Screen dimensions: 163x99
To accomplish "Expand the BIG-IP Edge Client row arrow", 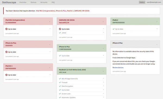I will tap(104, 78).
